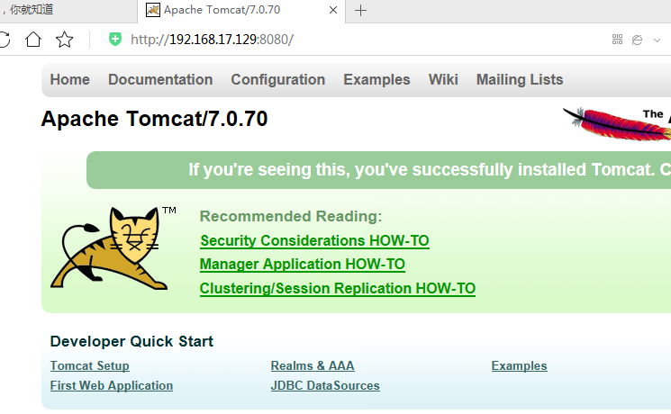Switch to the Apache Tomcat/7.0.70 tab
The height and width of the screenshot is (414, 671).
click(x=240, y=10)
